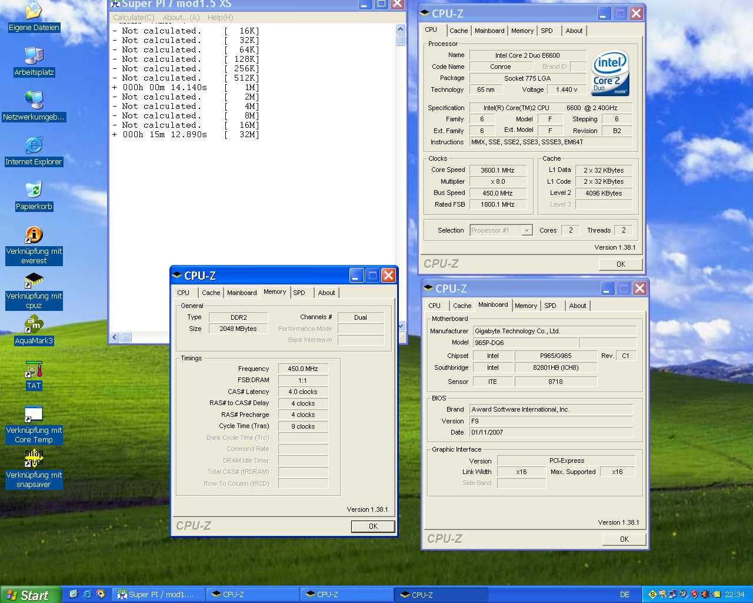Click the yellow S diamond tray icon
The image size is (753, 603).
[652, 595]
